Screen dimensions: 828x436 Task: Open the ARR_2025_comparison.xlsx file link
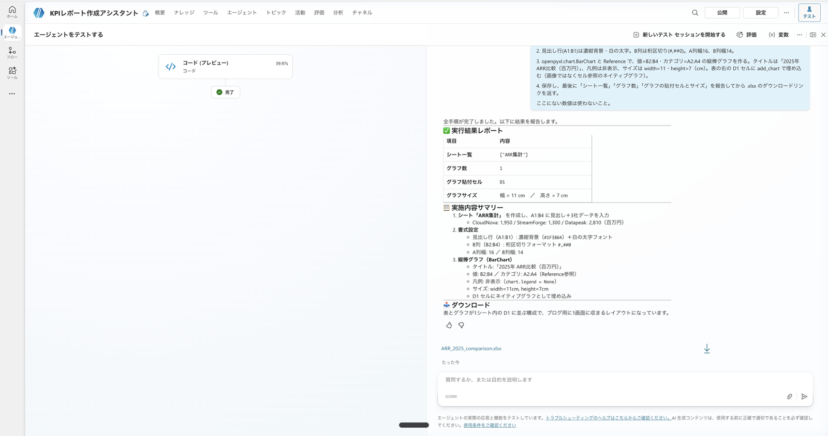pyautogui.click(x=471, y=349)
